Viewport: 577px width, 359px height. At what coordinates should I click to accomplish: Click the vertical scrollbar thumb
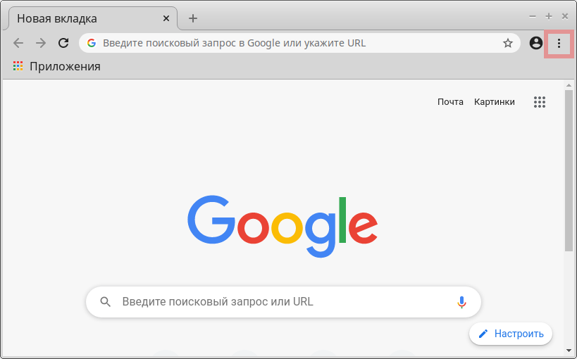coord(569,170)
